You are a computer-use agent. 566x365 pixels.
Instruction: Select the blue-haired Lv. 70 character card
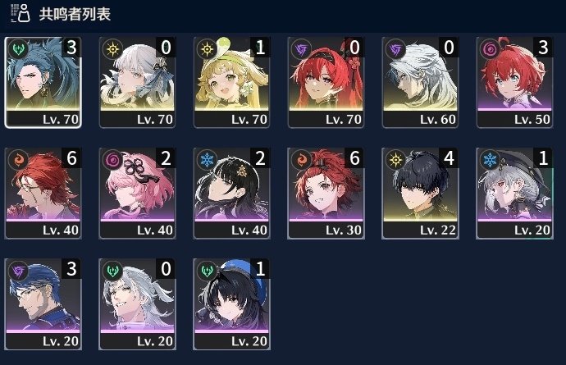pyautogui.click(x=43, y=82)
